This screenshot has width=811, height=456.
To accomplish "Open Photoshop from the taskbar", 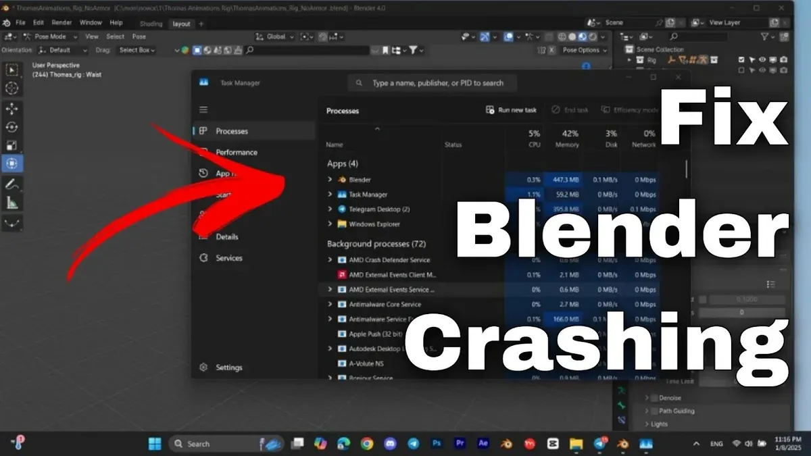I will click(437, 444).
